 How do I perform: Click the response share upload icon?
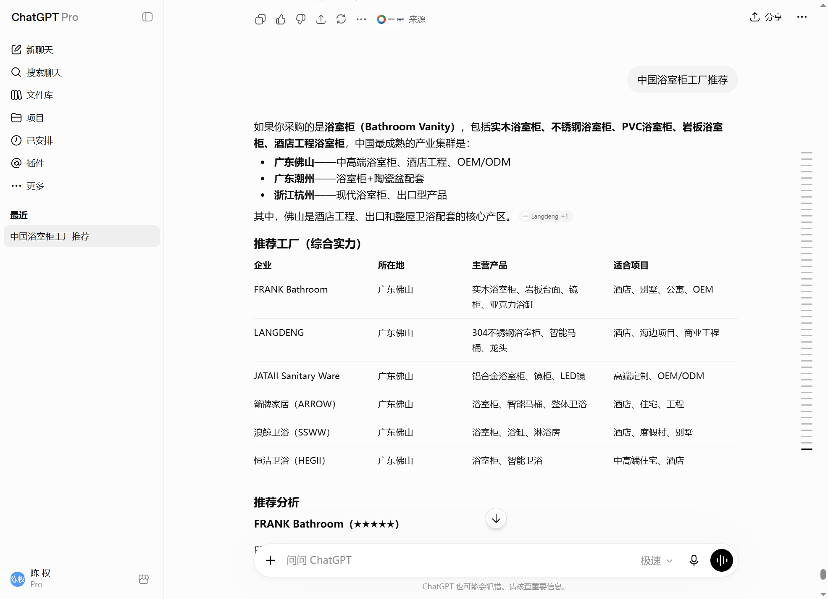click(321, 19)
